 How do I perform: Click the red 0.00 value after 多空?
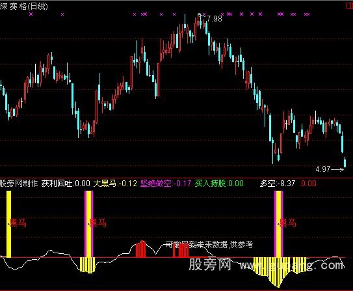click(308, 184)
